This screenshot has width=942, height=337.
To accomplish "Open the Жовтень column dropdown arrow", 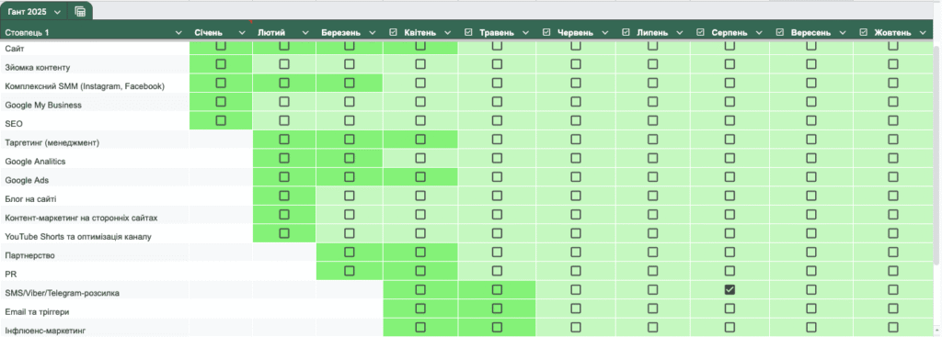I will point(923,32).
